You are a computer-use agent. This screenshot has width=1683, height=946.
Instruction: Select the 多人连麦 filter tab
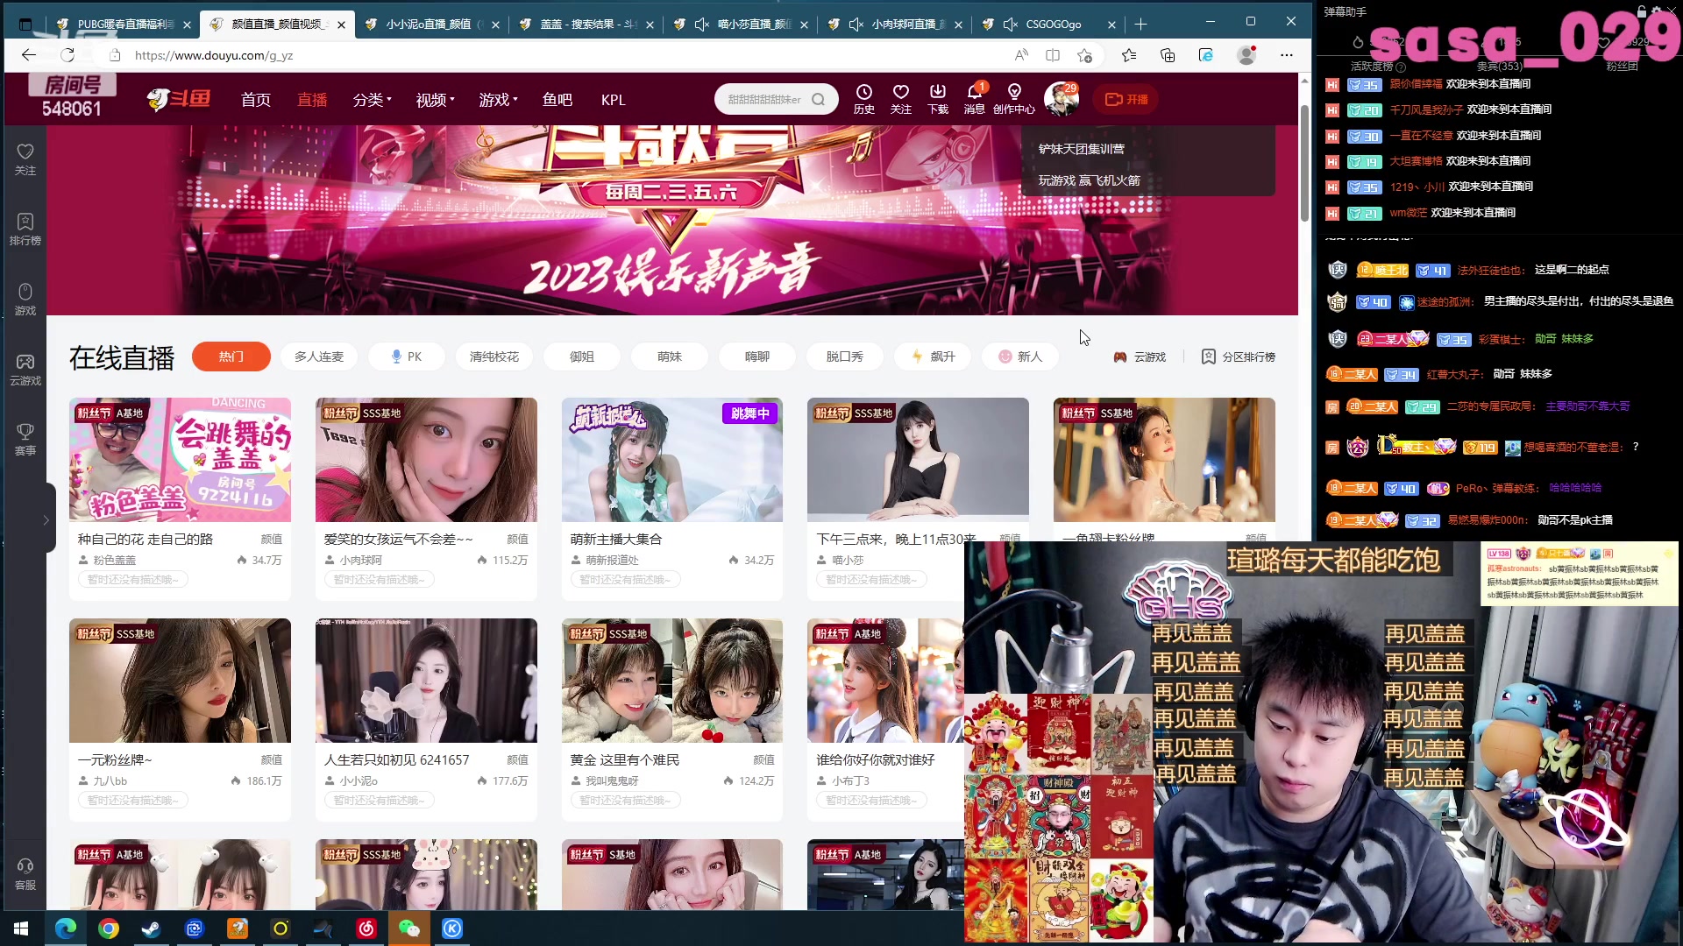click(319, 357)
